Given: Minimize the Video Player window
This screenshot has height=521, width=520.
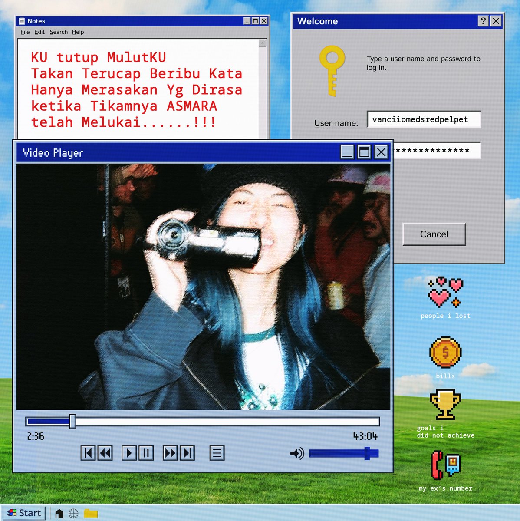Looking at the screenshot, I should [x=347, y=152].
